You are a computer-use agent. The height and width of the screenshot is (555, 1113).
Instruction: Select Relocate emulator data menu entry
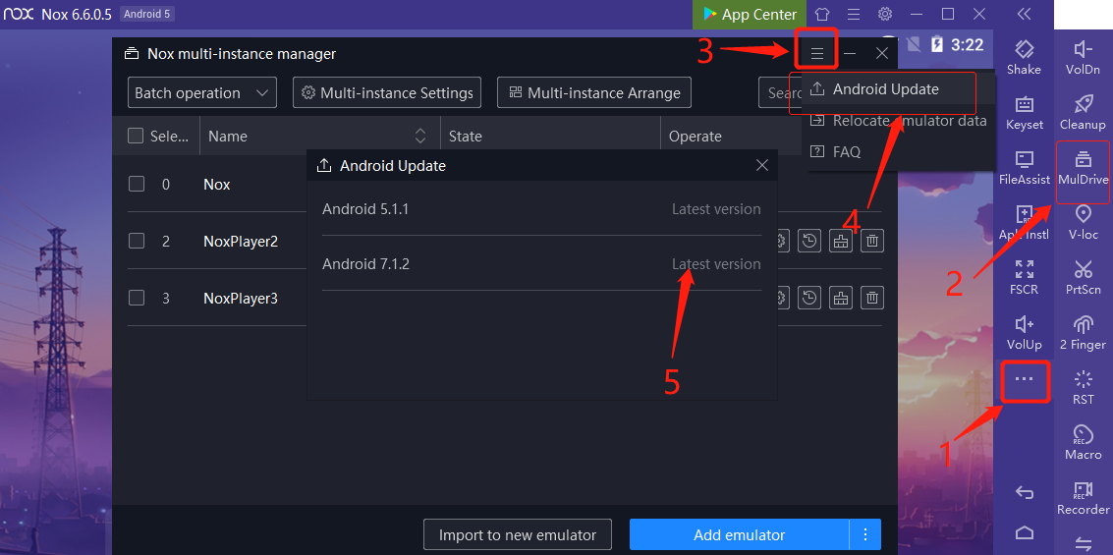pos(899,121)
